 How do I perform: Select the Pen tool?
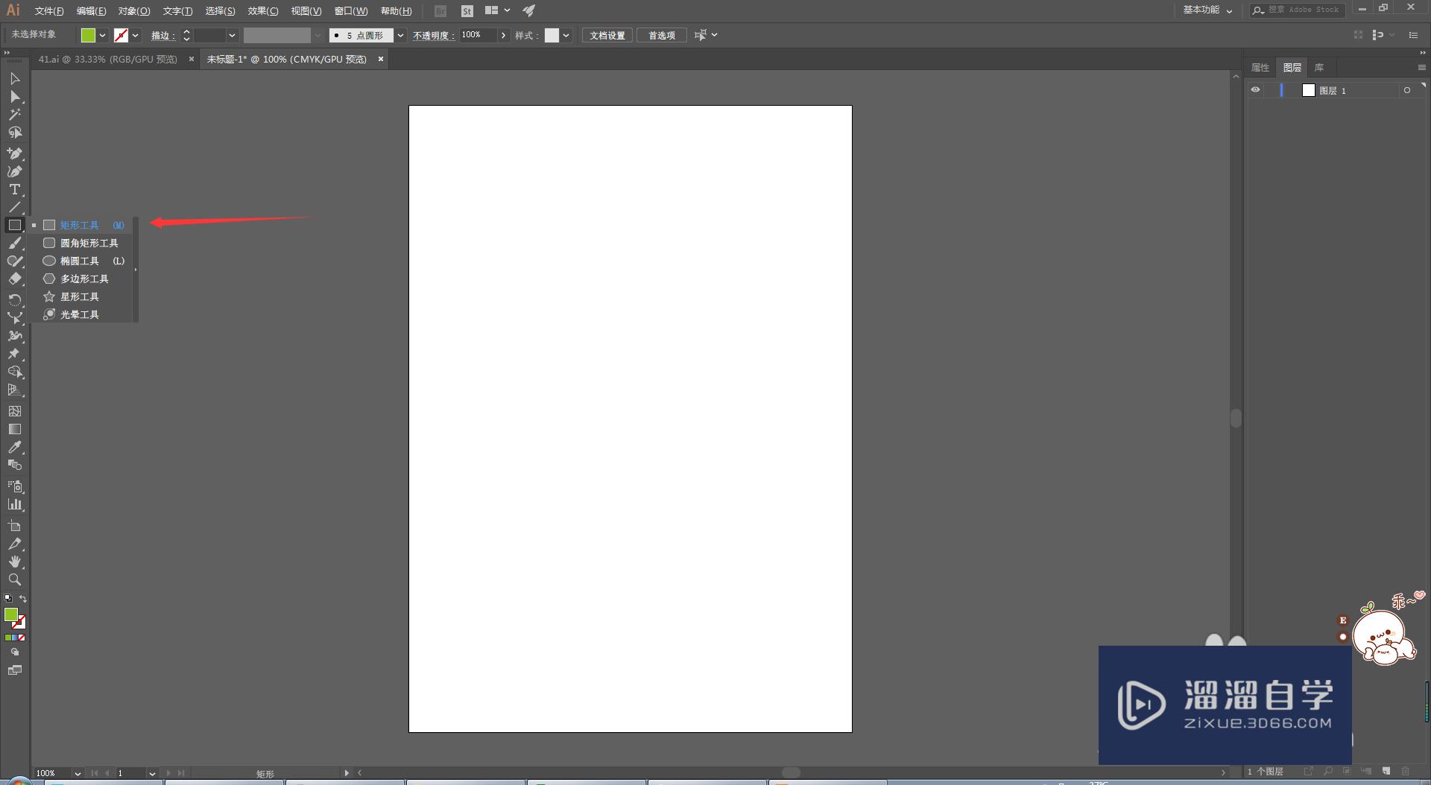coord(15,153)
